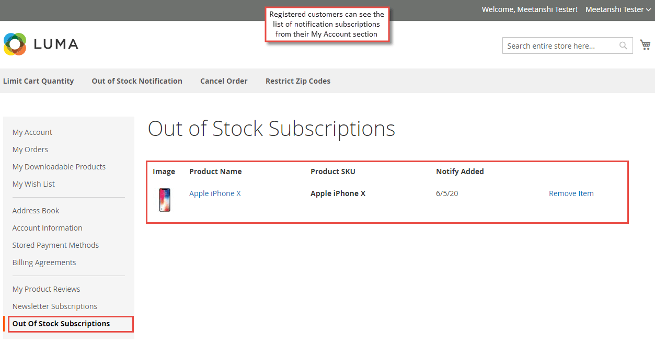The height and width of the screenshot is (343, 655).
Task: Click the search magnifier icon
Action: click(623, 46)
